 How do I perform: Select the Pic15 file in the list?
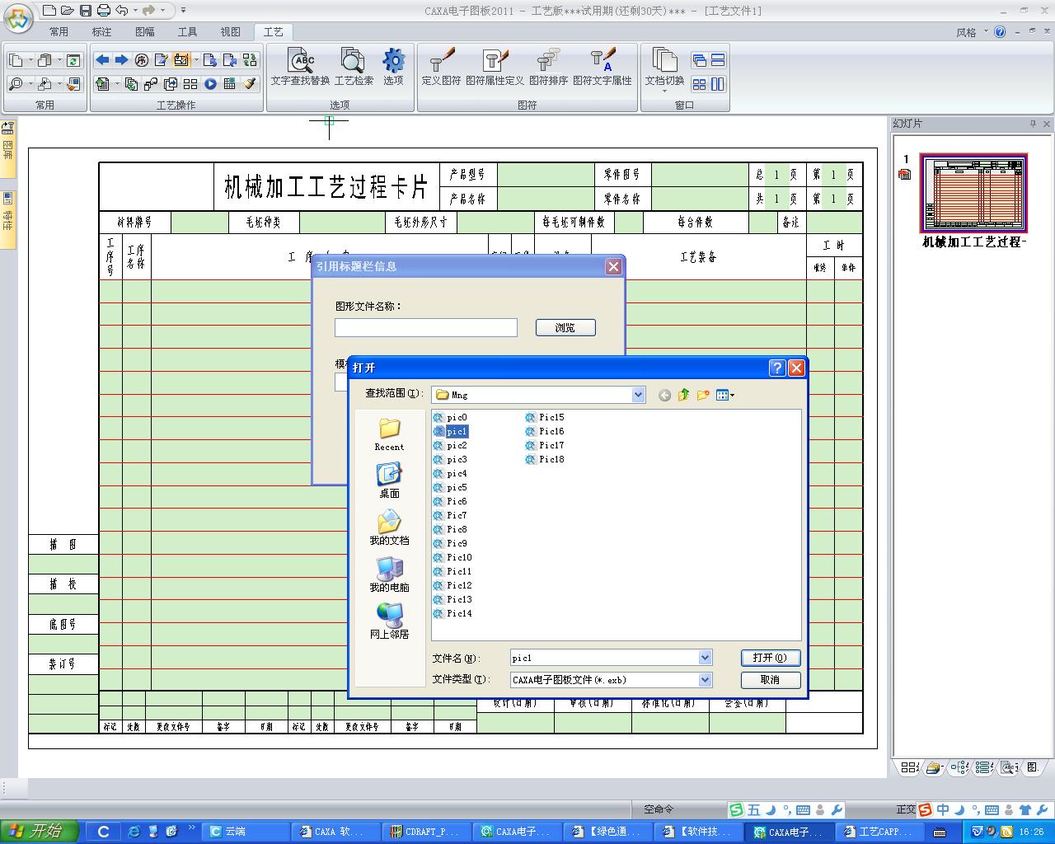pos(551,418)
